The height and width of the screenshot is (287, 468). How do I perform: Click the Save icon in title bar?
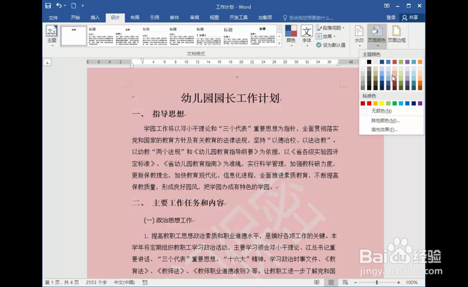pyautogui.click(x=48, y=6)
